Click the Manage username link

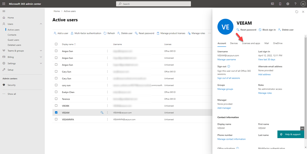click(227, 59)
